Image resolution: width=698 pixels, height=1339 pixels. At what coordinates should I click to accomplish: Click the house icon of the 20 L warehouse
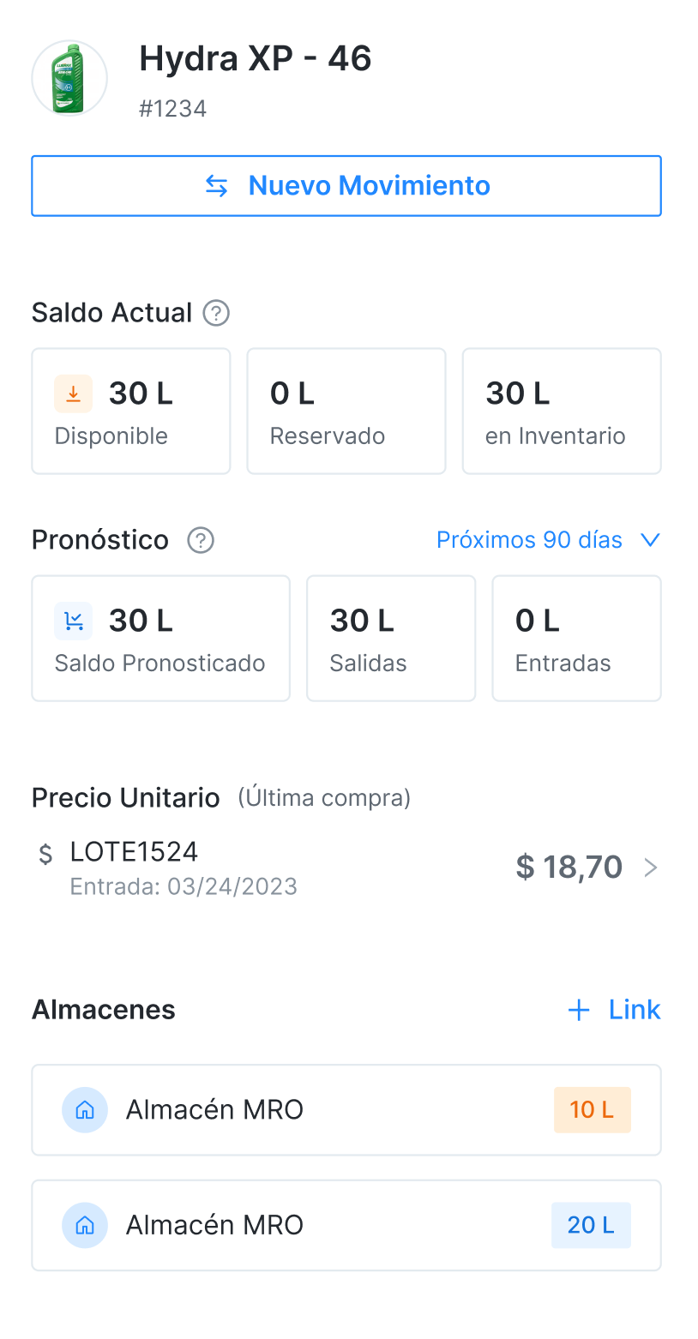click(x=85, y=1225)
